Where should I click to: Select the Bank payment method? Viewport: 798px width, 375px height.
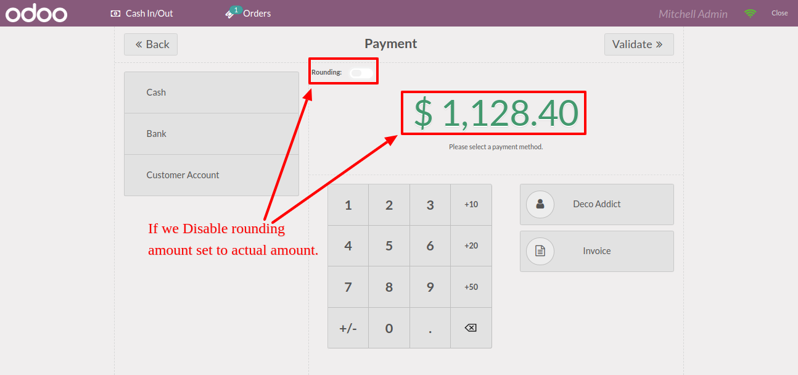tap(212, 134)
